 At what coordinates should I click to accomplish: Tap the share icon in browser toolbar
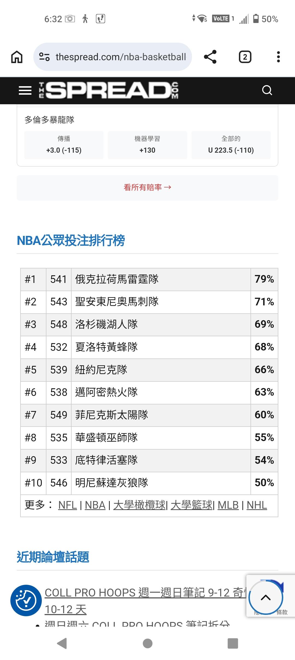coord(210,57)
